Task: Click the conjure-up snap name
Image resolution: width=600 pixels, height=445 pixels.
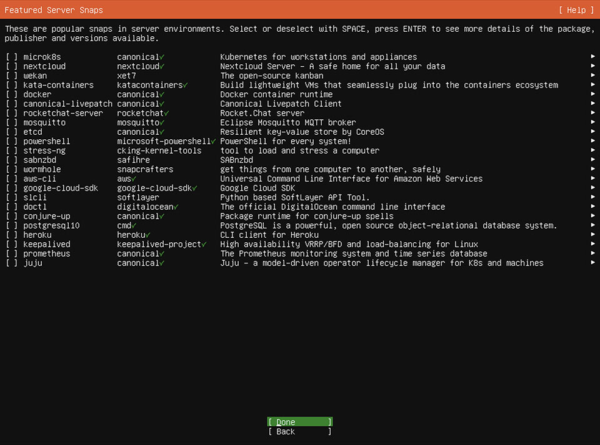Action: (x=47, y=217)
